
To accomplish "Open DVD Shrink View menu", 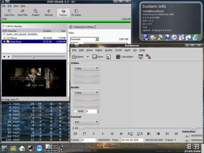I will click(x=16, y=6).
